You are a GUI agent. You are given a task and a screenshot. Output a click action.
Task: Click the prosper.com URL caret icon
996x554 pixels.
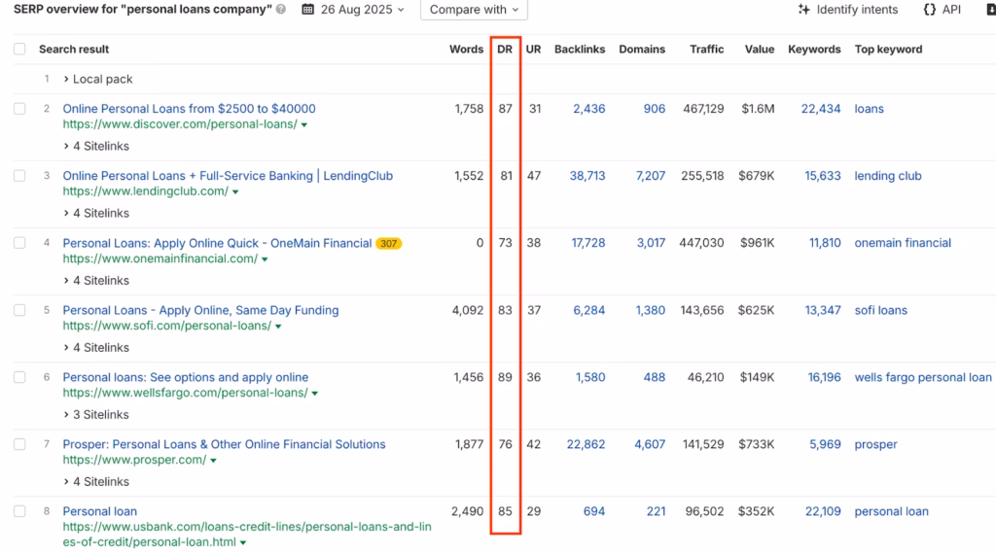214,461
